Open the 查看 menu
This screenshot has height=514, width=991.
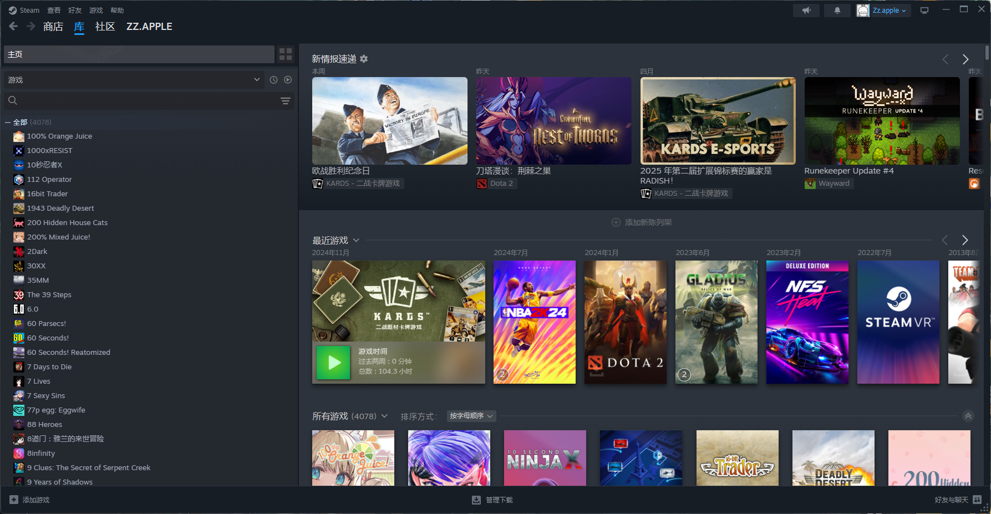click(54, 11)
